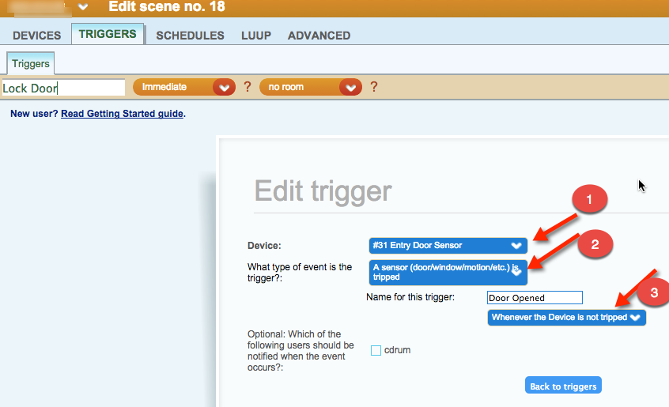This screenshot has width=669, height=407.
Task: Select the Triggers sub-tab
Action: click(31, 63)
